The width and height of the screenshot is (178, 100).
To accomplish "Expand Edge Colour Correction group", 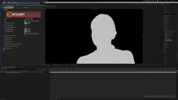I will click(x=3, y=46).
